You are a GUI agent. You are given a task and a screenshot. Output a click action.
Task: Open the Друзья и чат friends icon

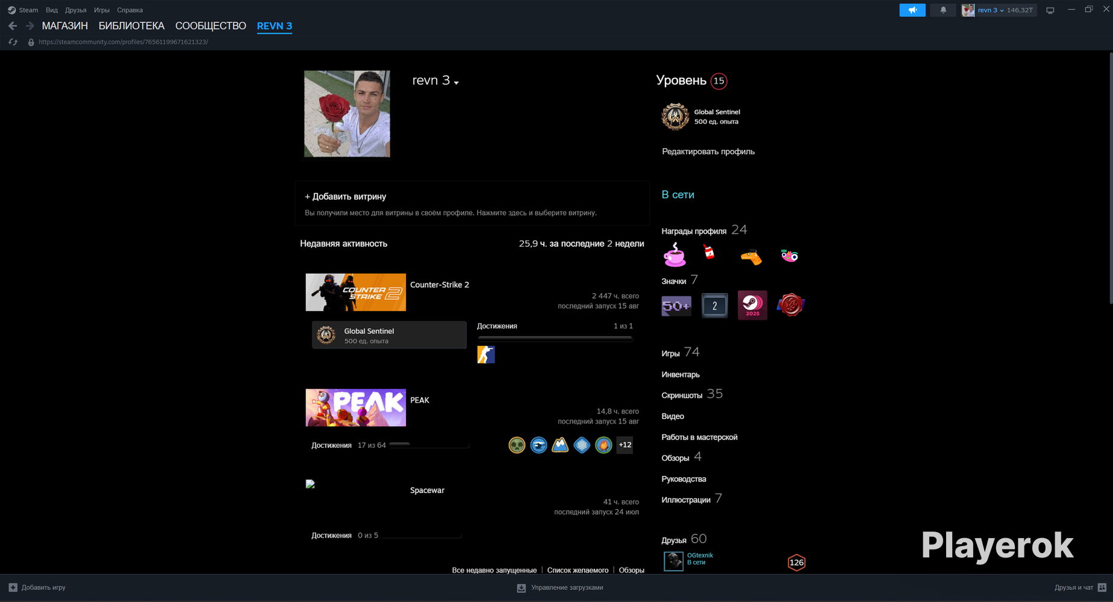pos(1102,588)
